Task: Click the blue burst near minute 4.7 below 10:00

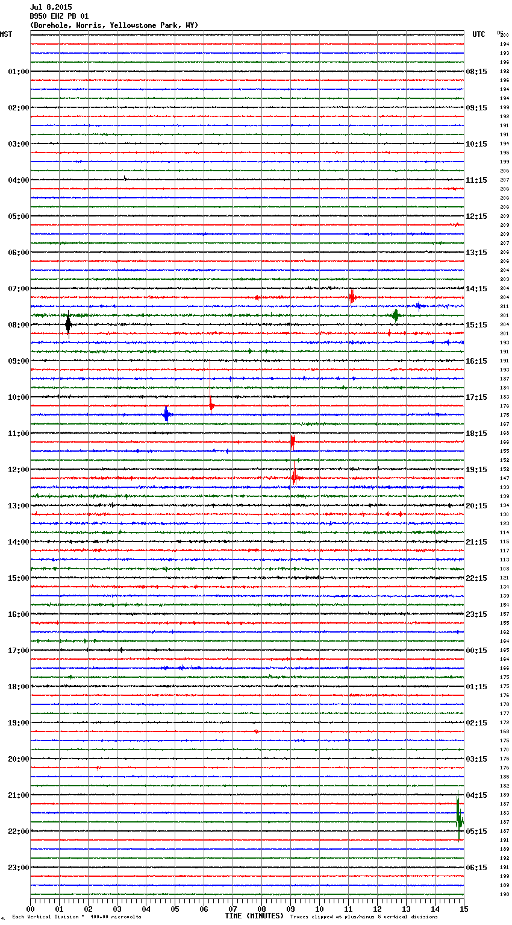Action: 167,414
